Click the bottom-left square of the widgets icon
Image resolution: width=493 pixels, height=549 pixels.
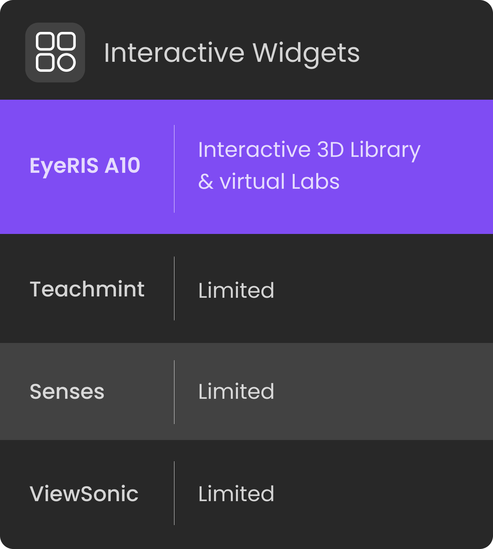[x=45, y=63]
